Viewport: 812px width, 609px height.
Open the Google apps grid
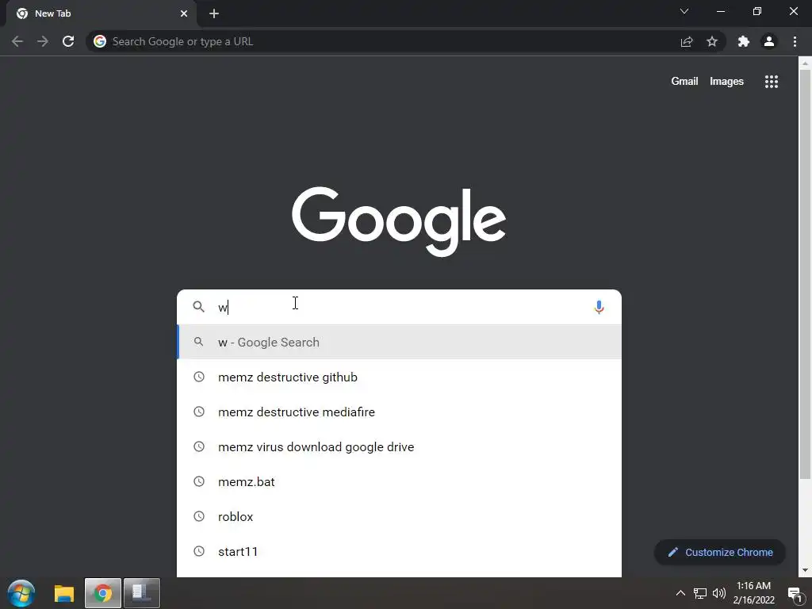pyautogui.click(x=771, y=82)
